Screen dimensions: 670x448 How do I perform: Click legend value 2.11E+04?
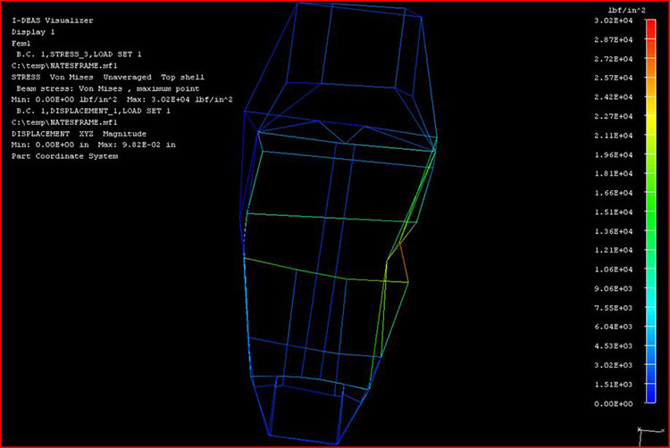613,136
